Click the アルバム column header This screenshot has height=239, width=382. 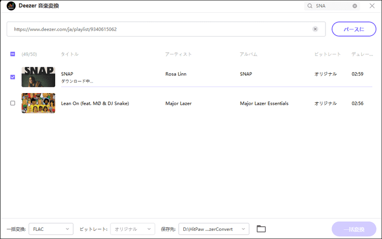tap(248, 54)
